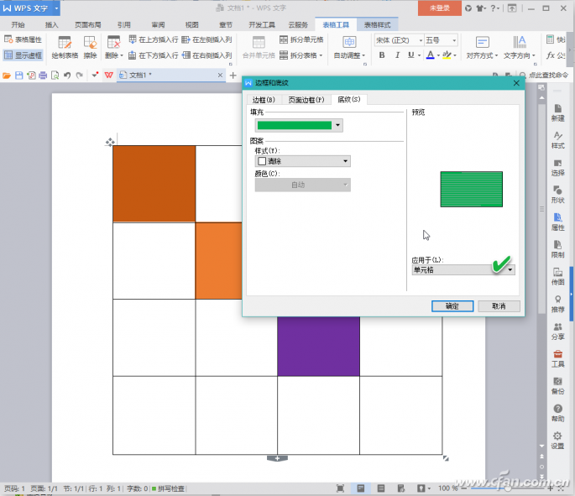Apply the font color A button
575x496 pixels.
pyautogui.click(x=431, y=55)
